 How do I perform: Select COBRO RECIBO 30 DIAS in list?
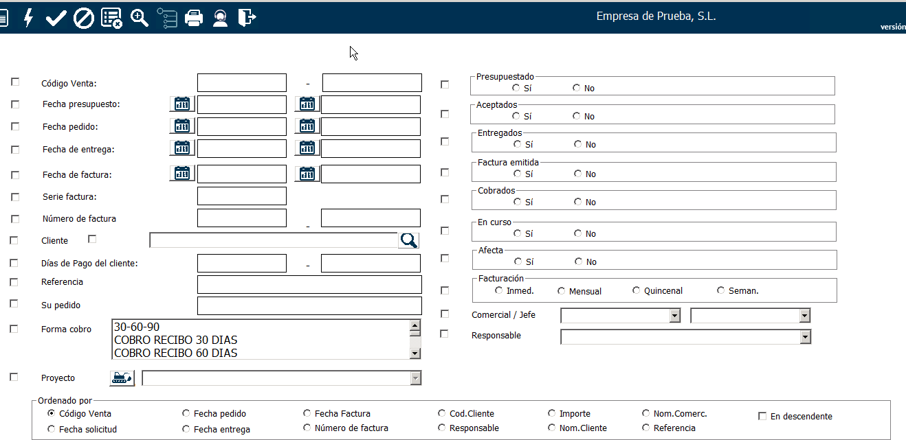pos(176,340)
